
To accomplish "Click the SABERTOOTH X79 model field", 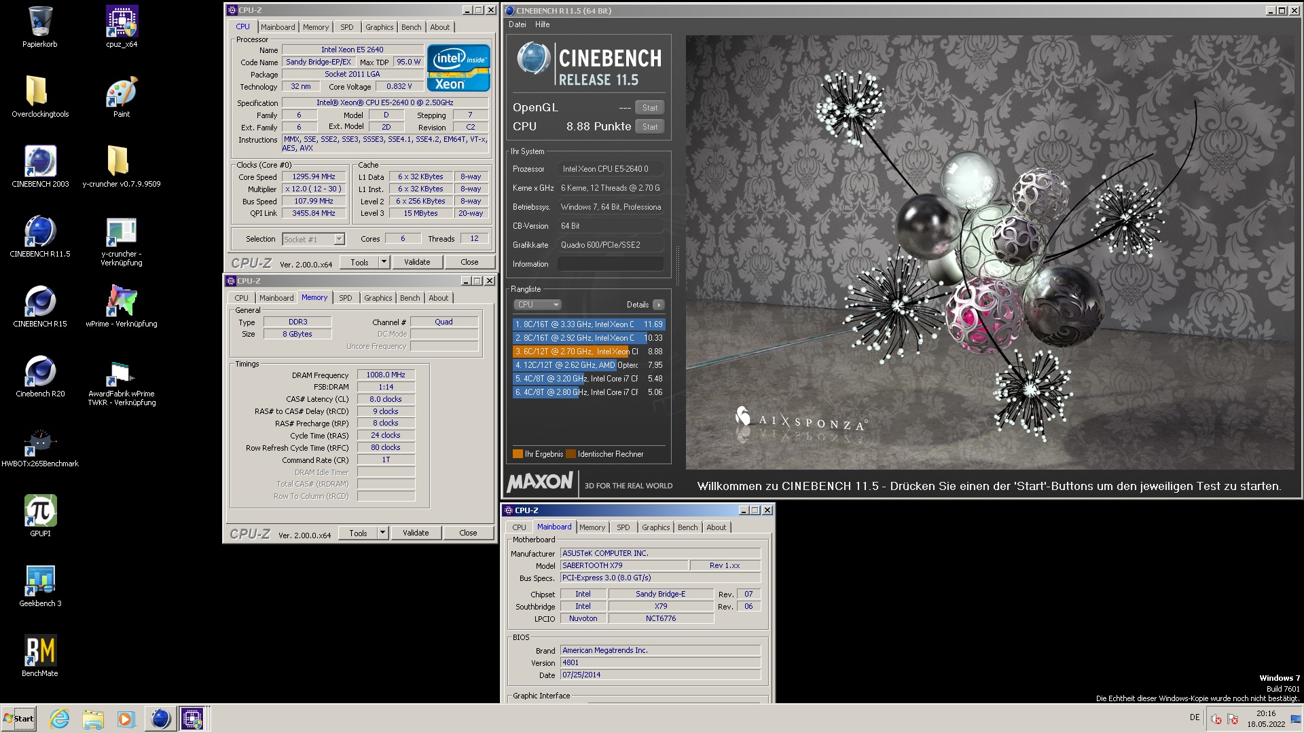I will point(623,565).
